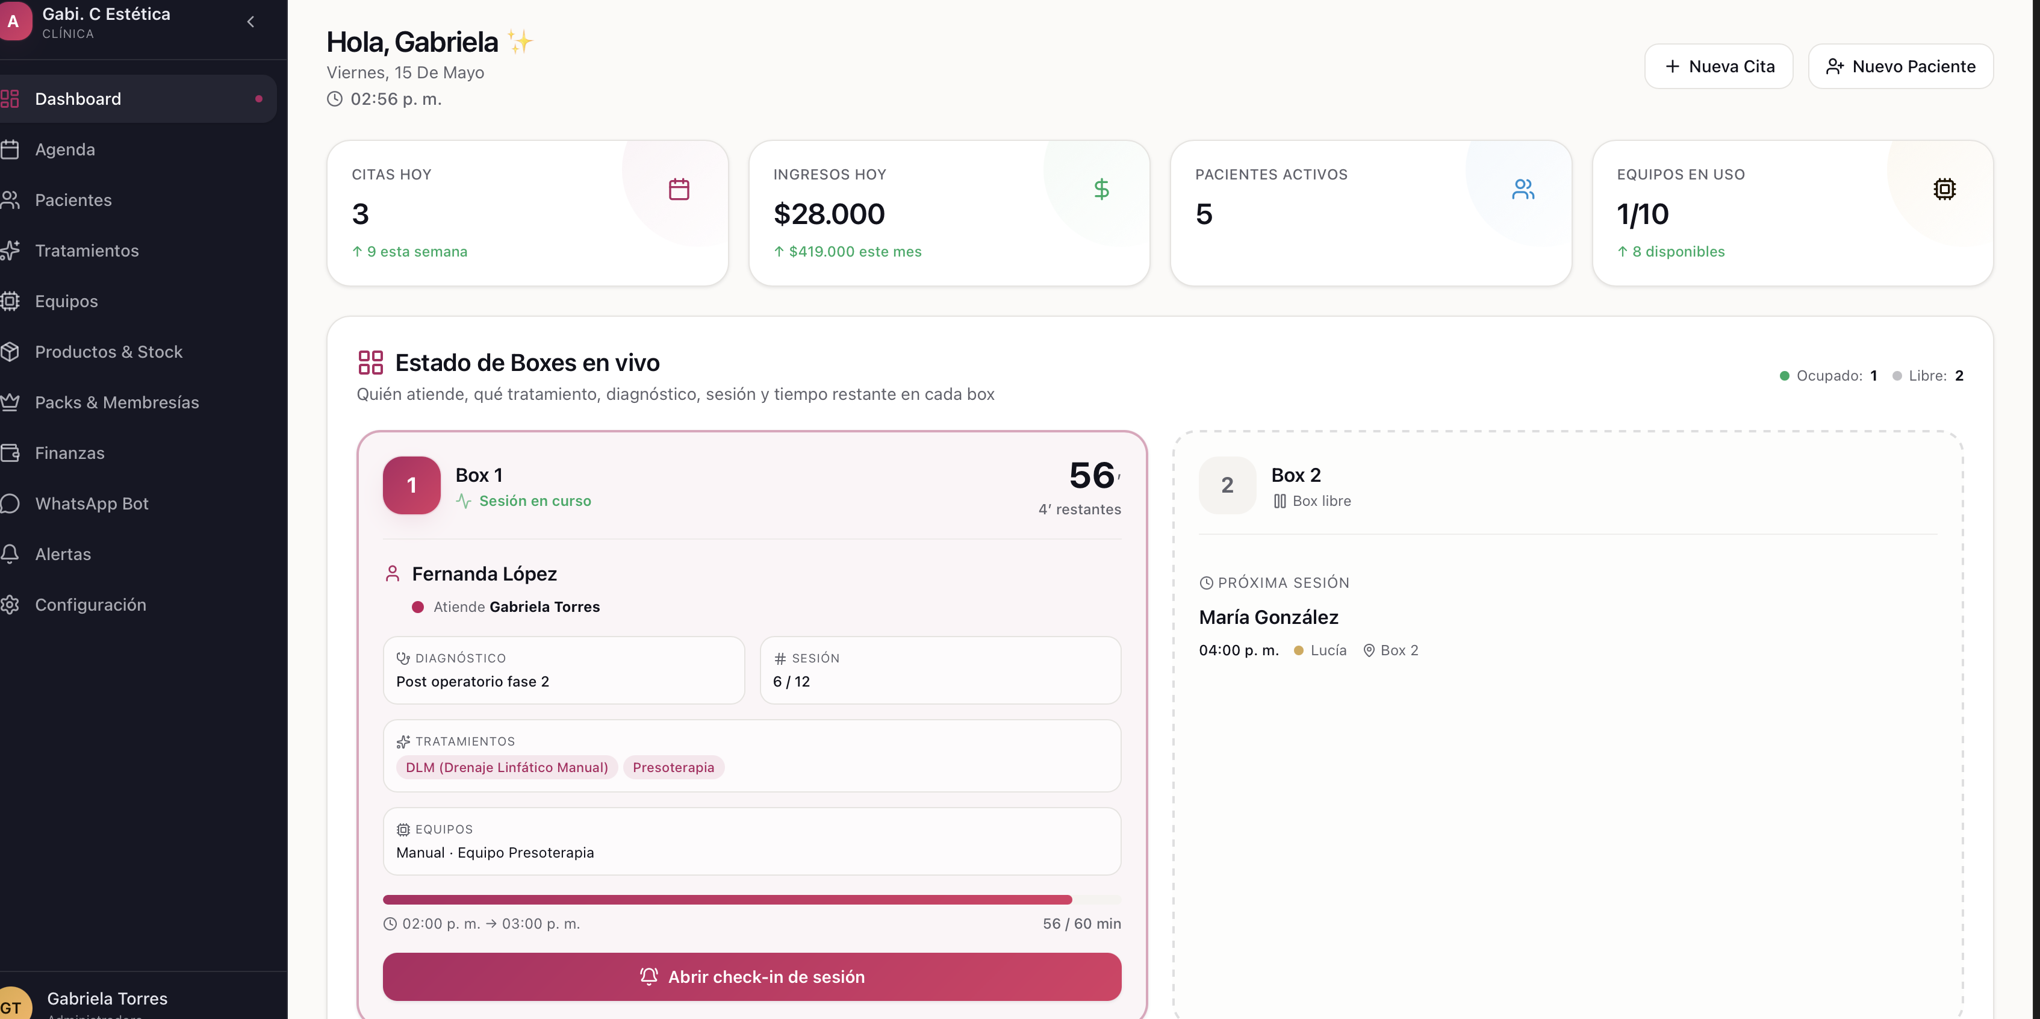The image size is (2040, 1019).
Task: Open the Agenda section
Action: click(138, 150)
